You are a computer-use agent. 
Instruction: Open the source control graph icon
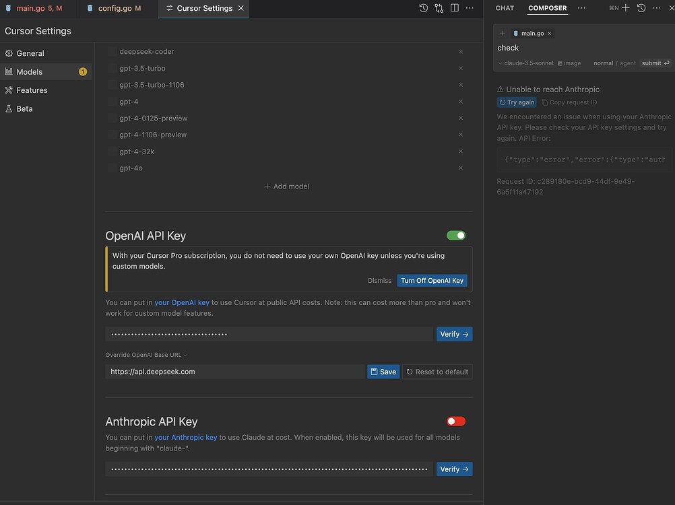(439, 7)
